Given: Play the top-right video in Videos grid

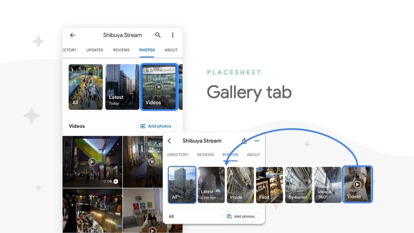Looking at the screenshot, I should tap(152, 161).
